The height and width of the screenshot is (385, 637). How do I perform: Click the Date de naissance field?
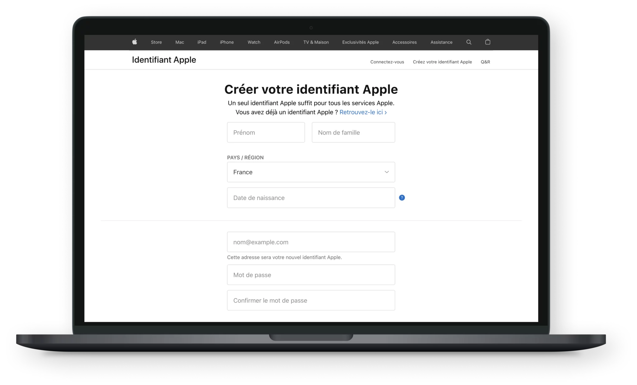coord(311,197)
